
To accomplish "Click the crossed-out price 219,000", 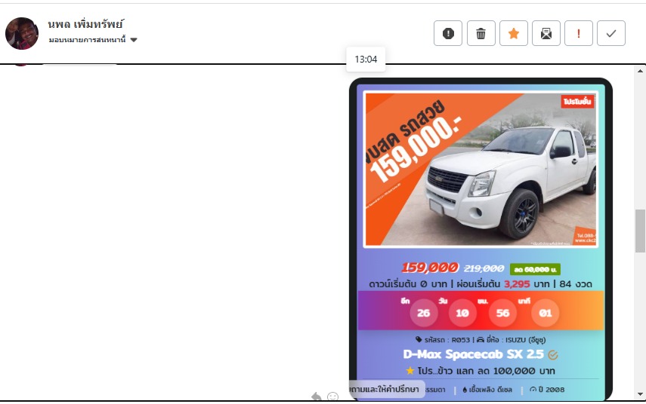I will (484, 269).
